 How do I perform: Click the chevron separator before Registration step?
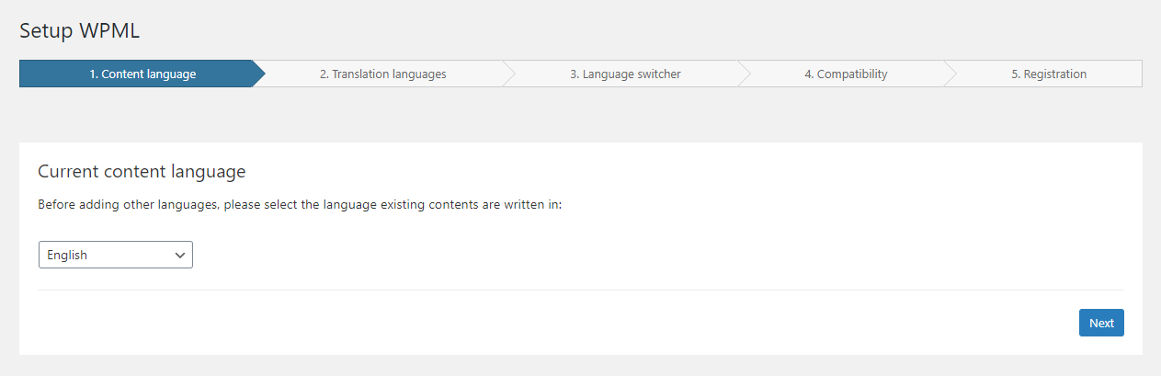(950, 74)
